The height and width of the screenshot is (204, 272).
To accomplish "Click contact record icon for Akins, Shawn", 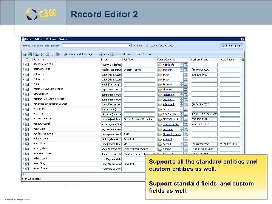I will [x=27, y=169].
